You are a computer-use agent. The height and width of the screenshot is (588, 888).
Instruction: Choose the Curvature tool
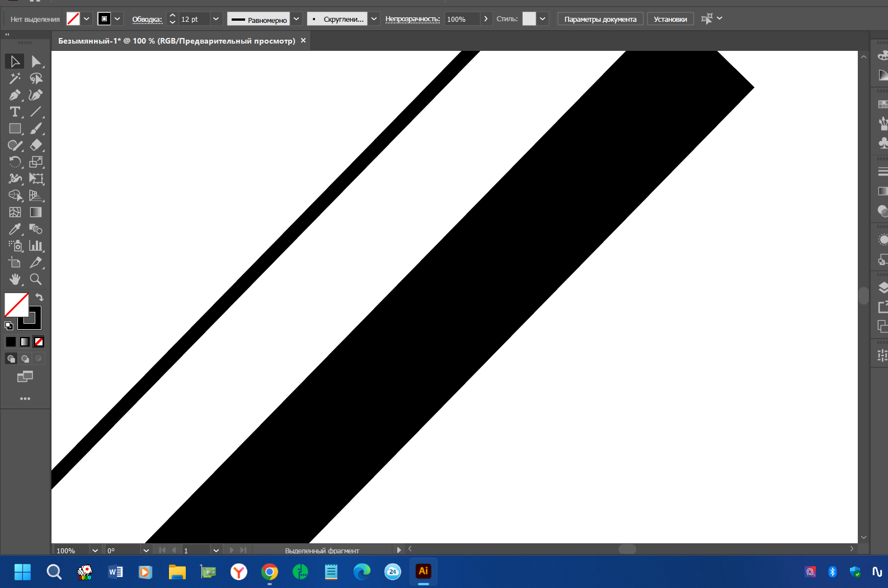(x=36, y=95)
